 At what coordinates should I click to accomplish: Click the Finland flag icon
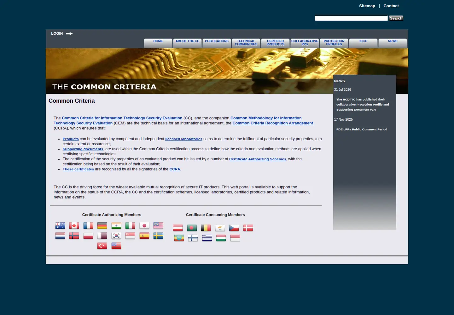pos(193,238)
